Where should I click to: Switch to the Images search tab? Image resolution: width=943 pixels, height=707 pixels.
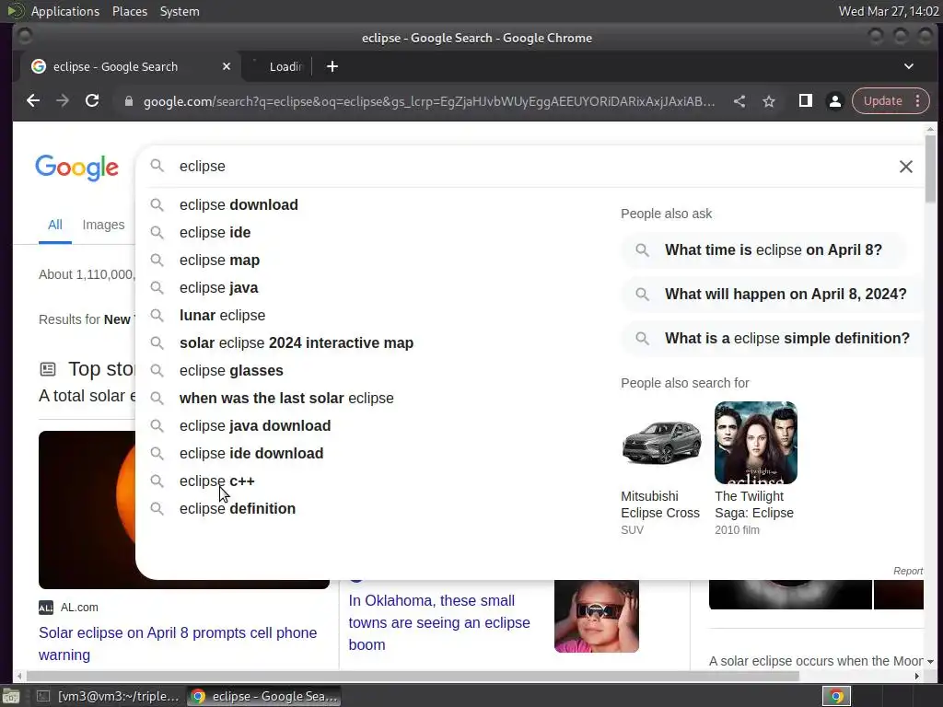[x=103, y=226]
